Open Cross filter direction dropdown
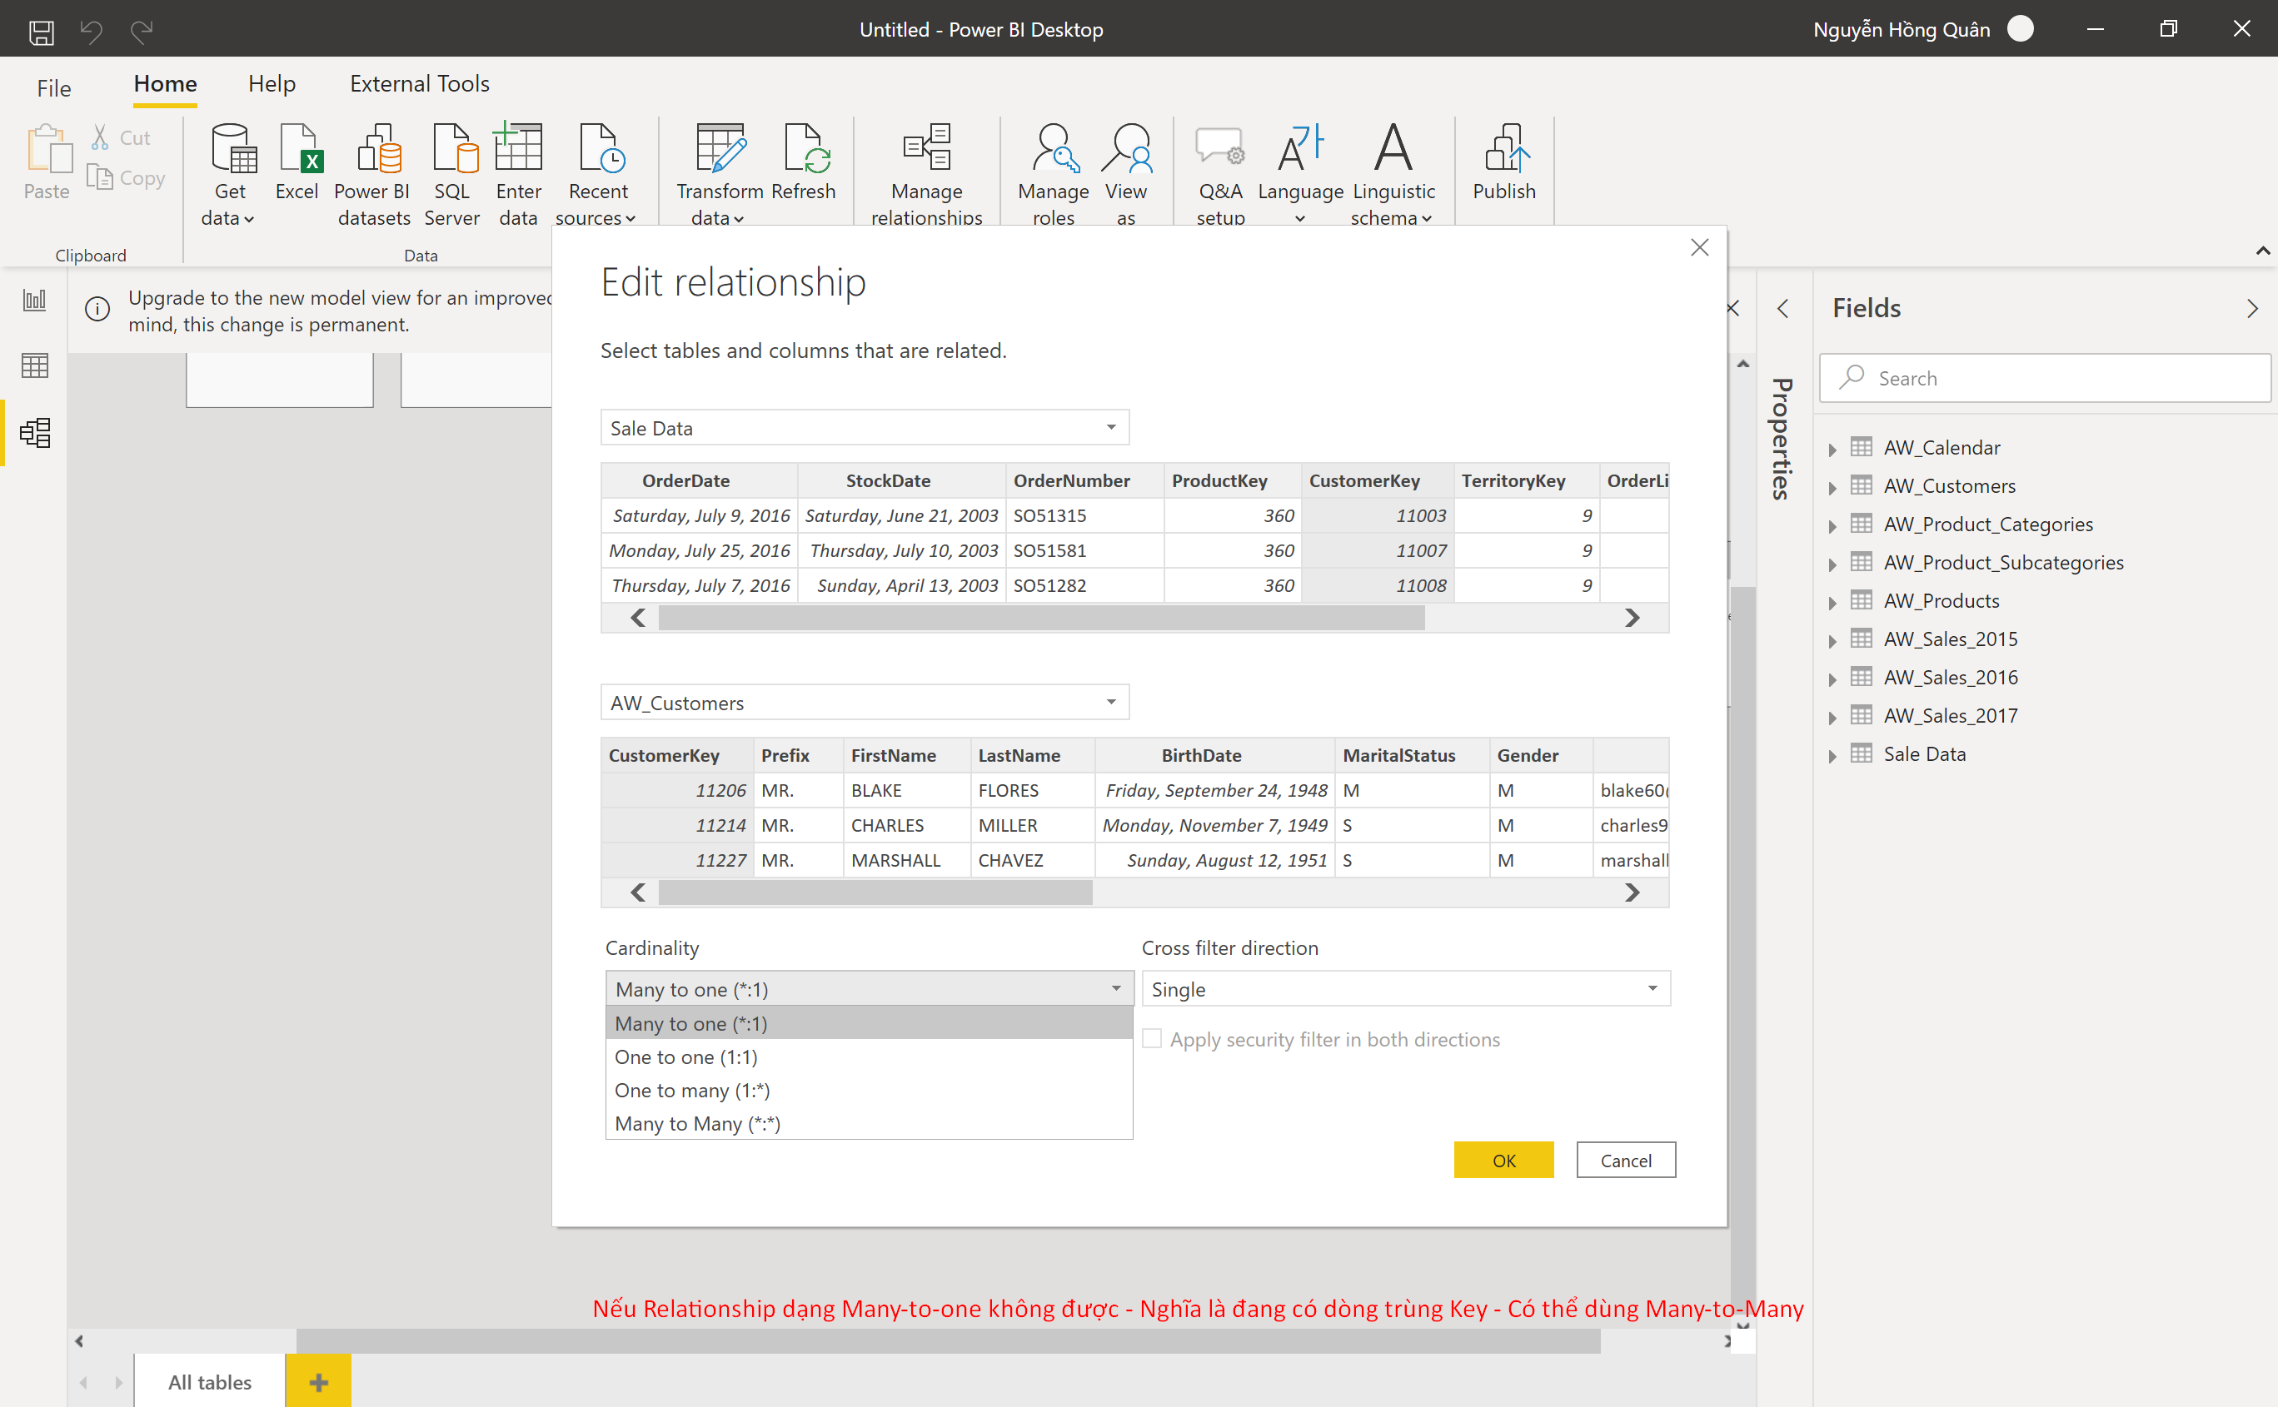 click(x=1406, y=988)
